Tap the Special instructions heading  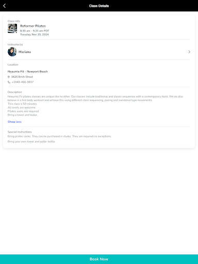20,132
